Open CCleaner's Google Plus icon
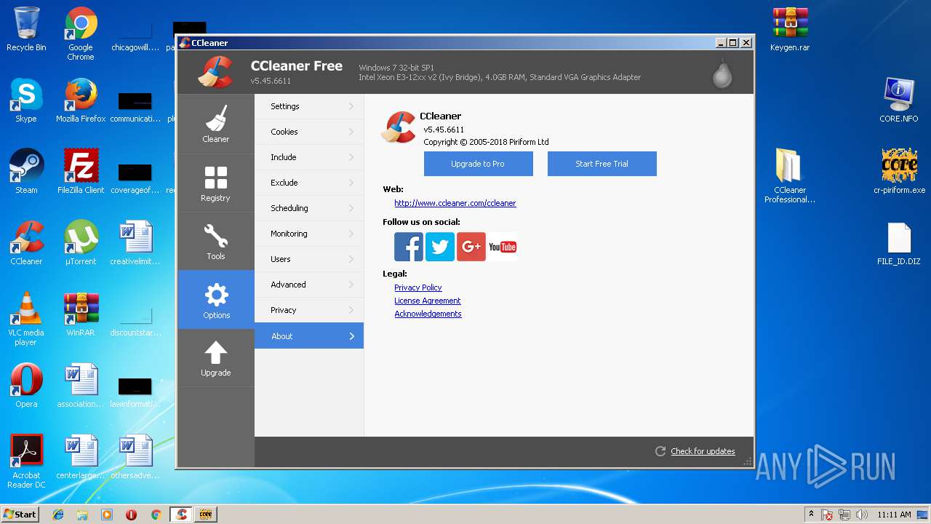Viewport: 931px width, 524px height. point(471,247)
